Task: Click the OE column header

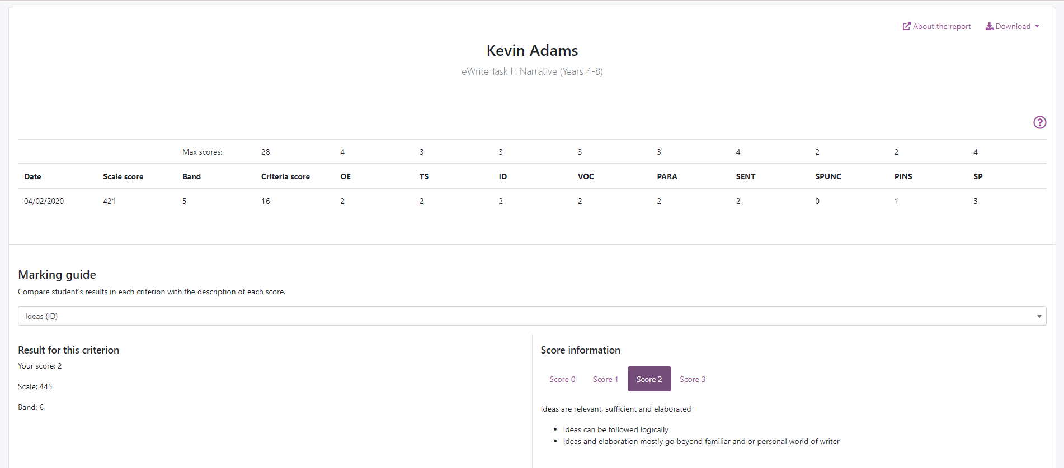Action: (345, 176)
